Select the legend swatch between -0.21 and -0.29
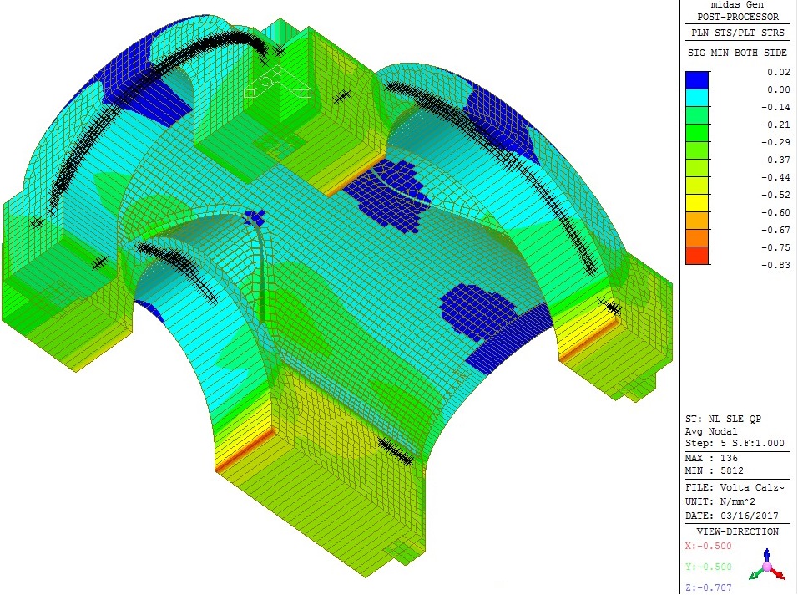Screen dimensions: 798x595 (697, 133)
